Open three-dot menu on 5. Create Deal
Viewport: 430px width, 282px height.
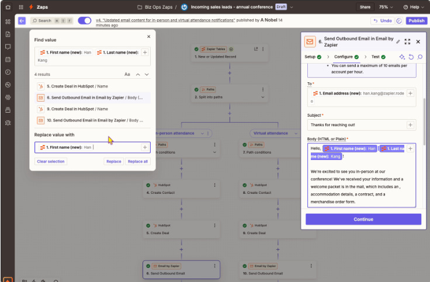coord(215,225)
